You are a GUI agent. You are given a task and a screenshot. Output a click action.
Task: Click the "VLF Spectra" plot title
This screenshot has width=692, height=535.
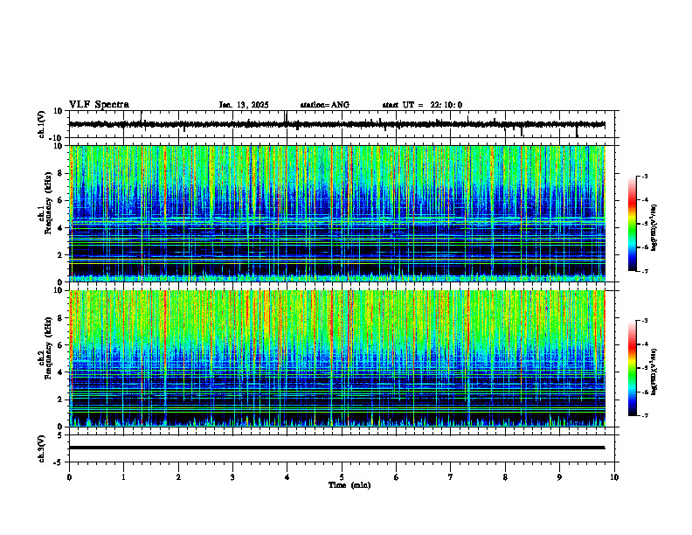click(99, 105)
